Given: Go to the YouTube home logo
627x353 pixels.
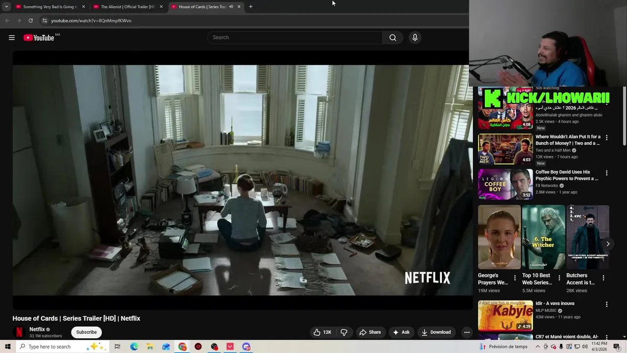Looking at the screenshot, I should click(x=39, y=38).
